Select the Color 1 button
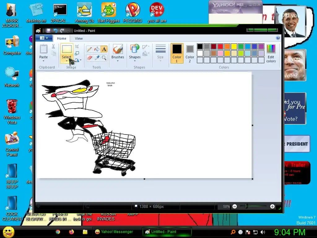 pos(177,53)
